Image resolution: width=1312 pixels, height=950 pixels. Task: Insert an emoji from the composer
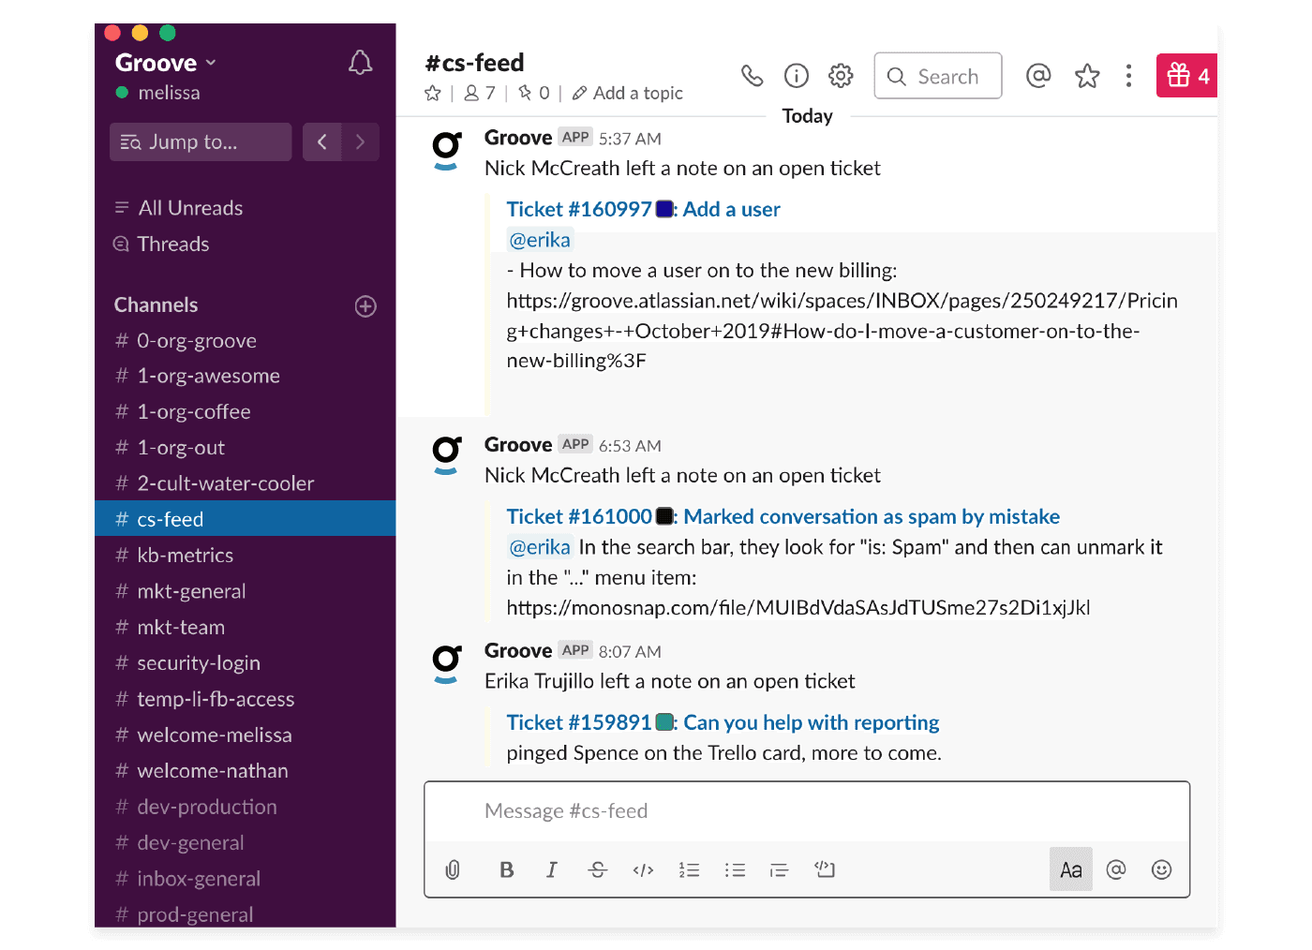(1161, 869)
